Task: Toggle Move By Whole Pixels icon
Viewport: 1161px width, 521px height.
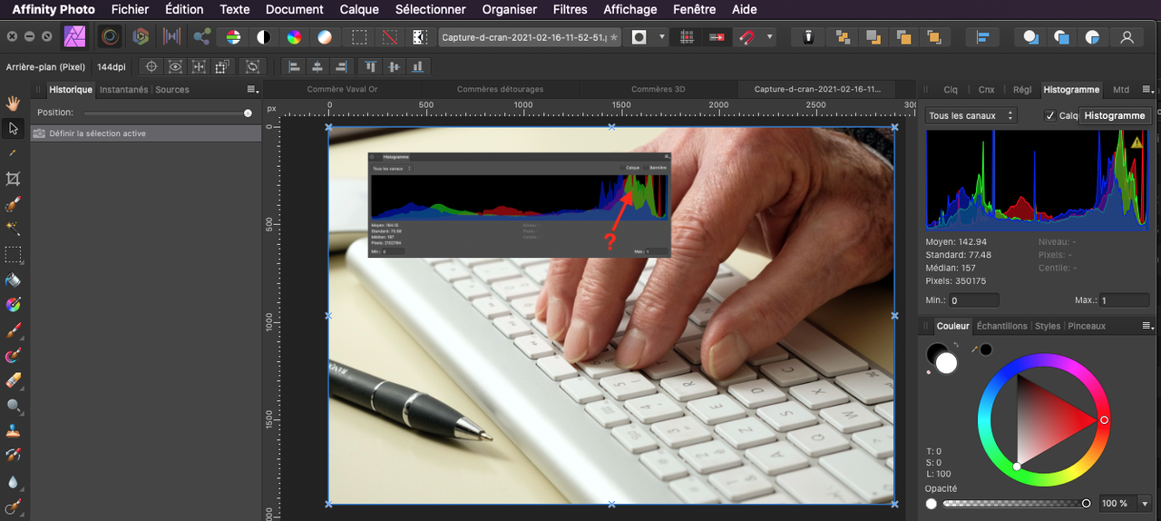Action: click(x=717, y=37)
